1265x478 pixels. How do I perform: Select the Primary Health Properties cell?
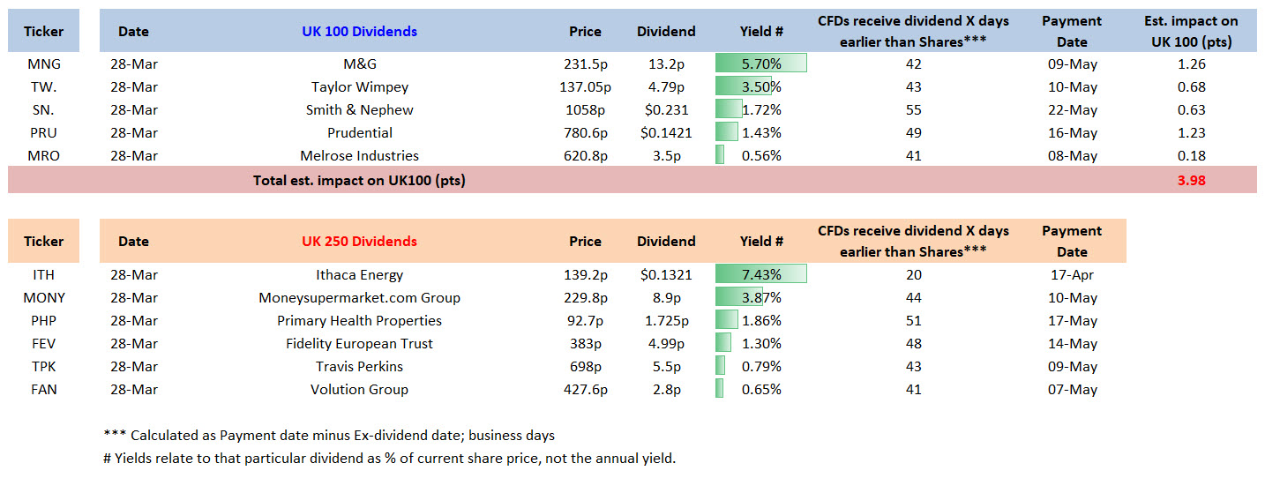359,320
